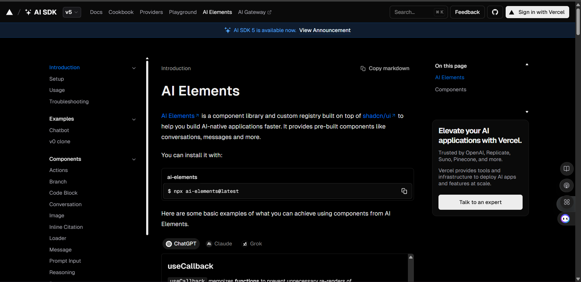Collapse the On this page outline

click(x=527, y=64)
